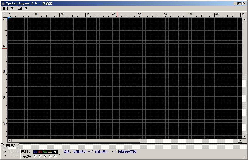Toggle visibility of the O outline layer
The height and width of the screenshot is (160, 248).
click(x=55, y=152)
